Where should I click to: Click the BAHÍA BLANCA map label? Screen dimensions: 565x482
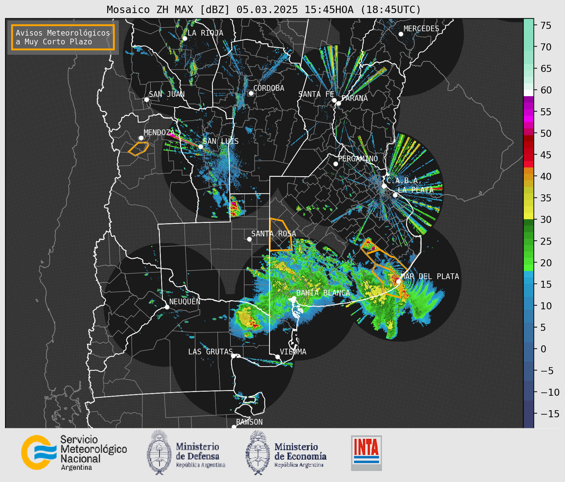point(323,293)
